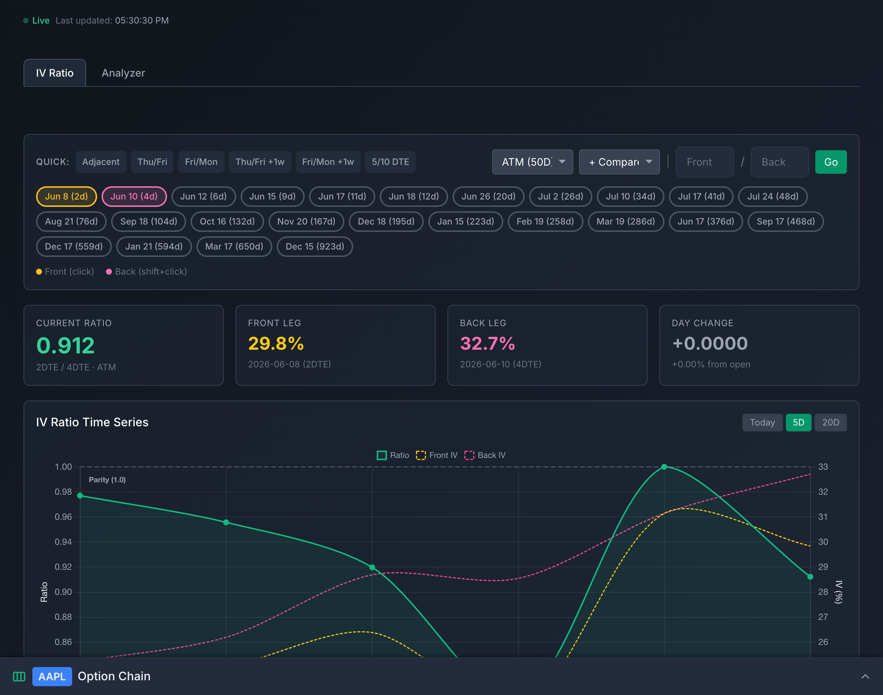
Task: Pick the Aug 21 (76d) expiry chip
Action: click(71, 222)
